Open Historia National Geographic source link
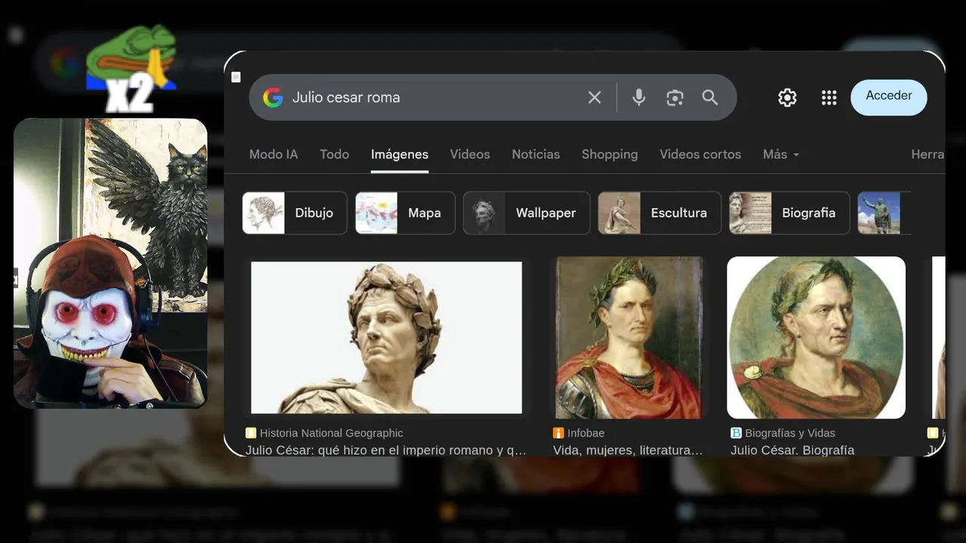The image size is (966, 543). (x=331, y=433)
